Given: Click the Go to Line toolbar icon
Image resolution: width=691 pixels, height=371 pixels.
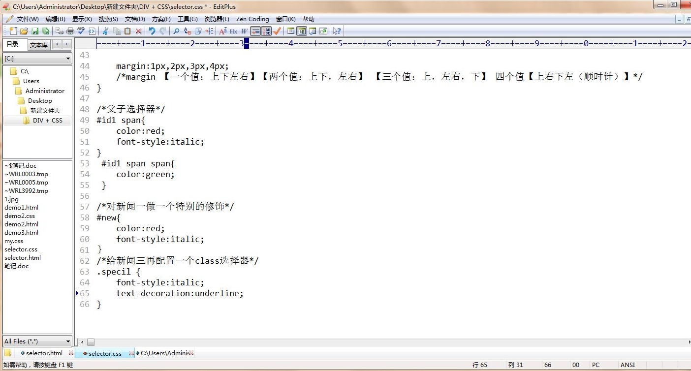Looking at the screenshot, I should click(209, 31).
